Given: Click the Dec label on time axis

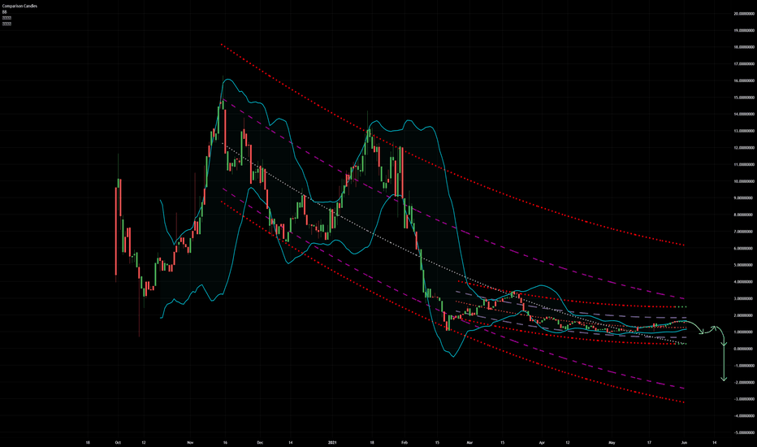Looking at the screenshot, I should pyautogui.click(x=260, y=442).
